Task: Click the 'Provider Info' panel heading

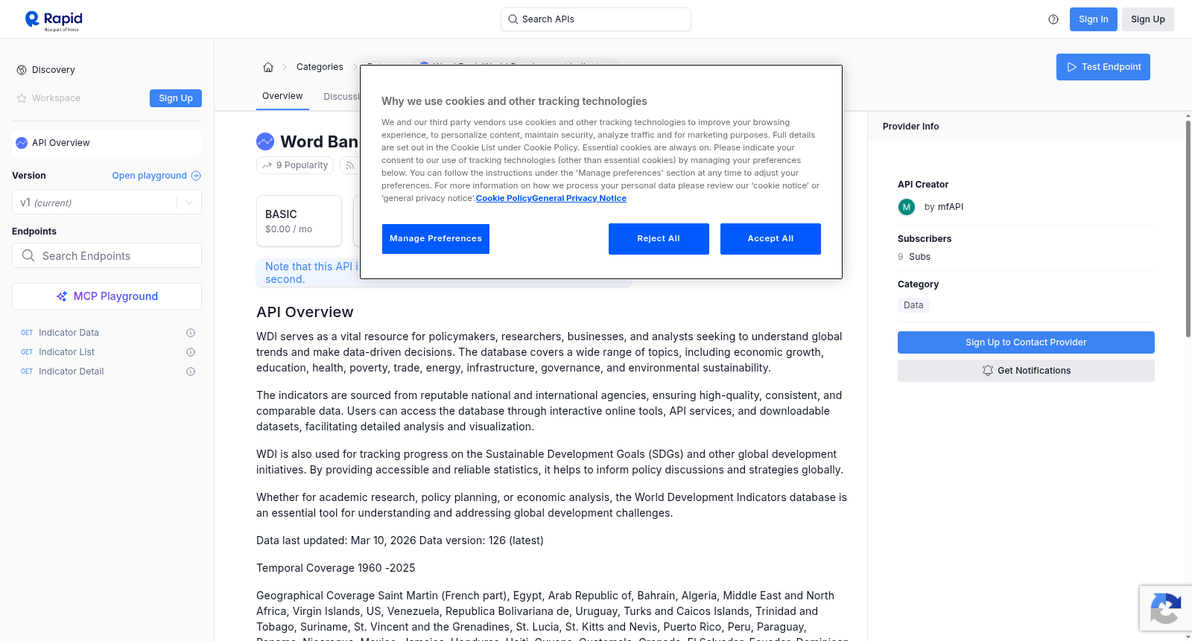Action: (x=910, y=127)
